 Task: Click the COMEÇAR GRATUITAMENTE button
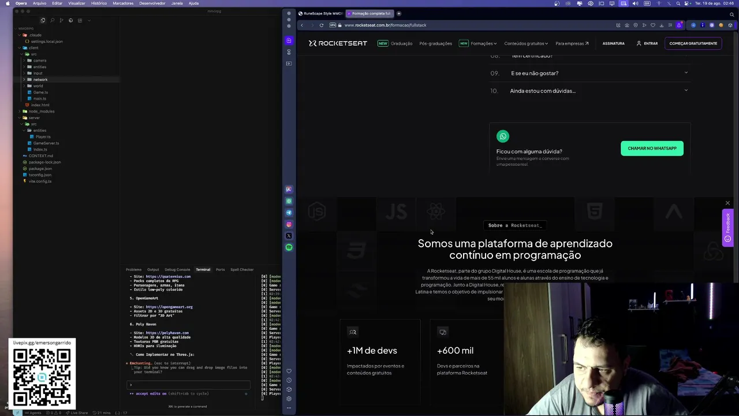(x=693, y=43)
